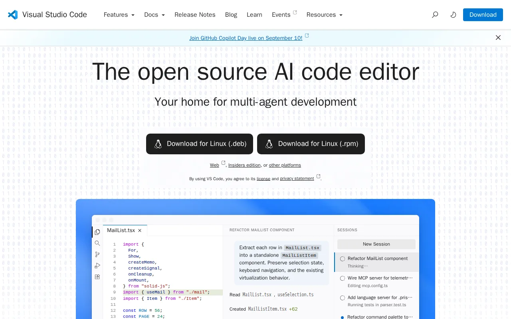
Task: Expand the Docs dropdown menu
Action: (x=154, y=15)
